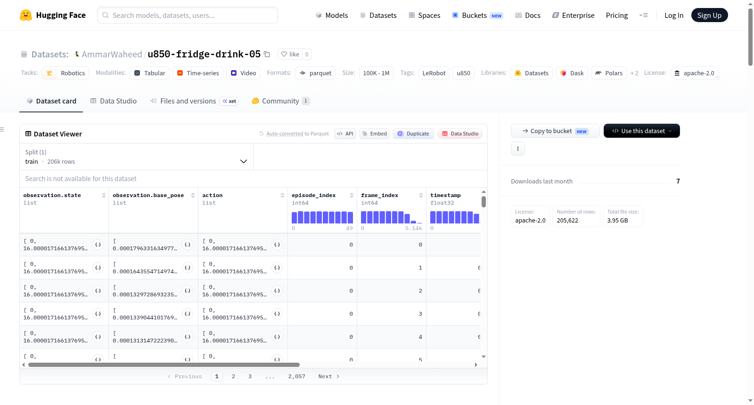Show additional libraries with +2

point(634,73)
